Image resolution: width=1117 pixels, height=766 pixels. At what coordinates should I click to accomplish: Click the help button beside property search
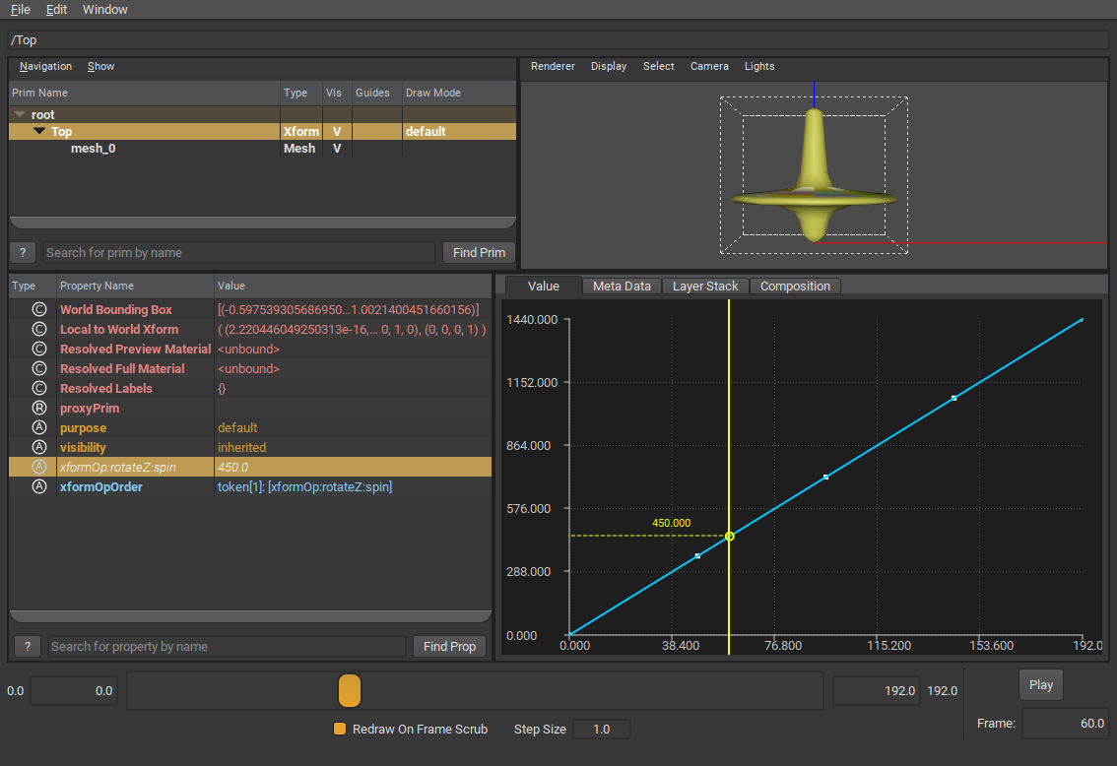[x=28, y=646]
